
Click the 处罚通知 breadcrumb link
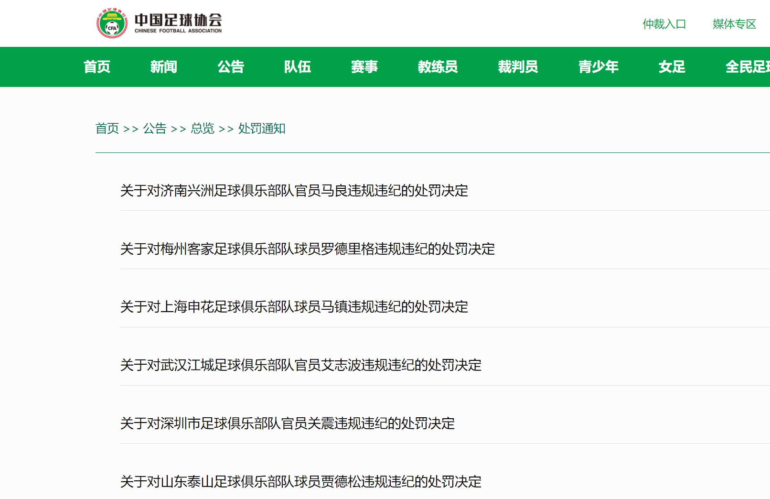[x=262, y=129]
